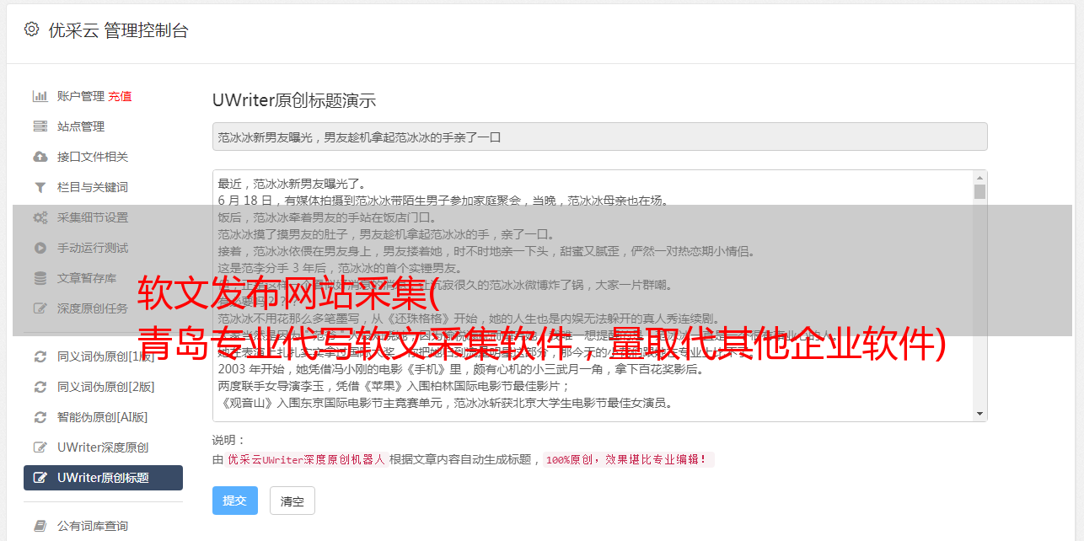Click the textarea scrollbar up arrow
The image size is (1084, 541).
point(979,178)
